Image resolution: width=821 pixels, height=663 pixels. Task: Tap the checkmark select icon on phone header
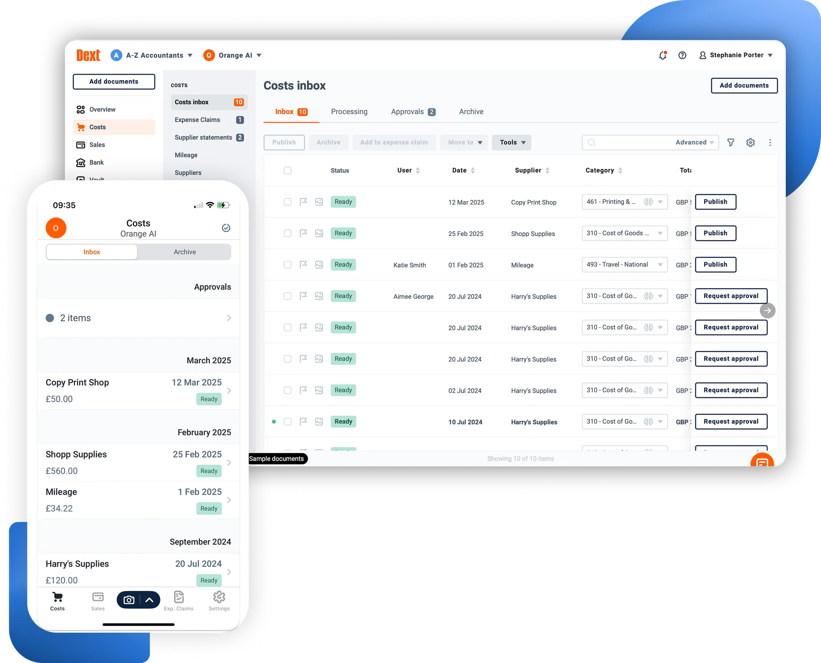click(226, 228)
